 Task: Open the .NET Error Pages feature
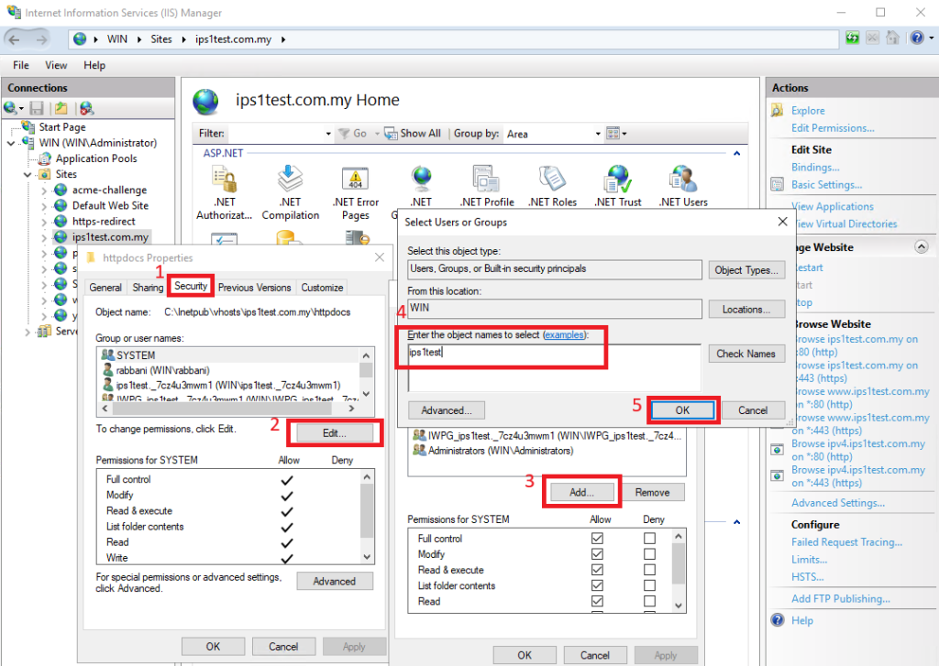tap(355, 179)
